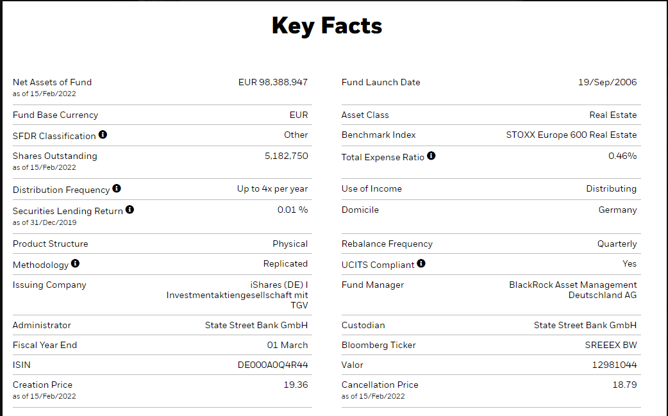Select the value EUR 98,388,947
Screen dimensions: 668x416
pyautogui.click(x=273, y=82)
